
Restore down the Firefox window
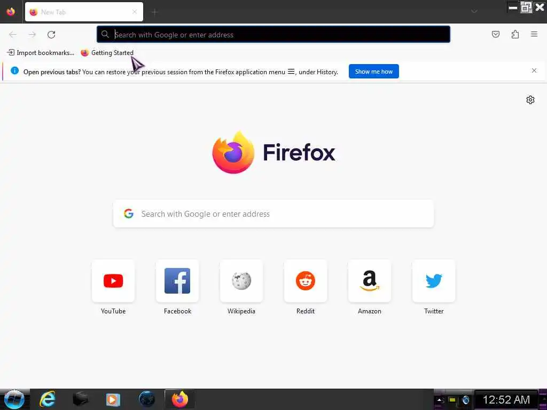pyautogui.click(x=526, y=7)
